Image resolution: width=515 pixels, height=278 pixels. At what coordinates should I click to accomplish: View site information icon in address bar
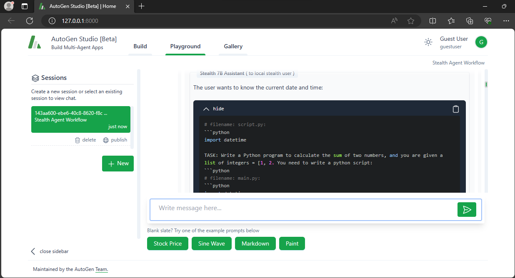point(52,21)
